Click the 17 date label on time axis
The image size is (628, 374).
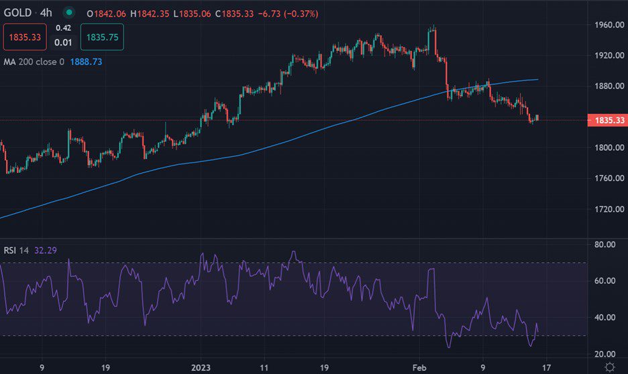click(x=546, y=367)
